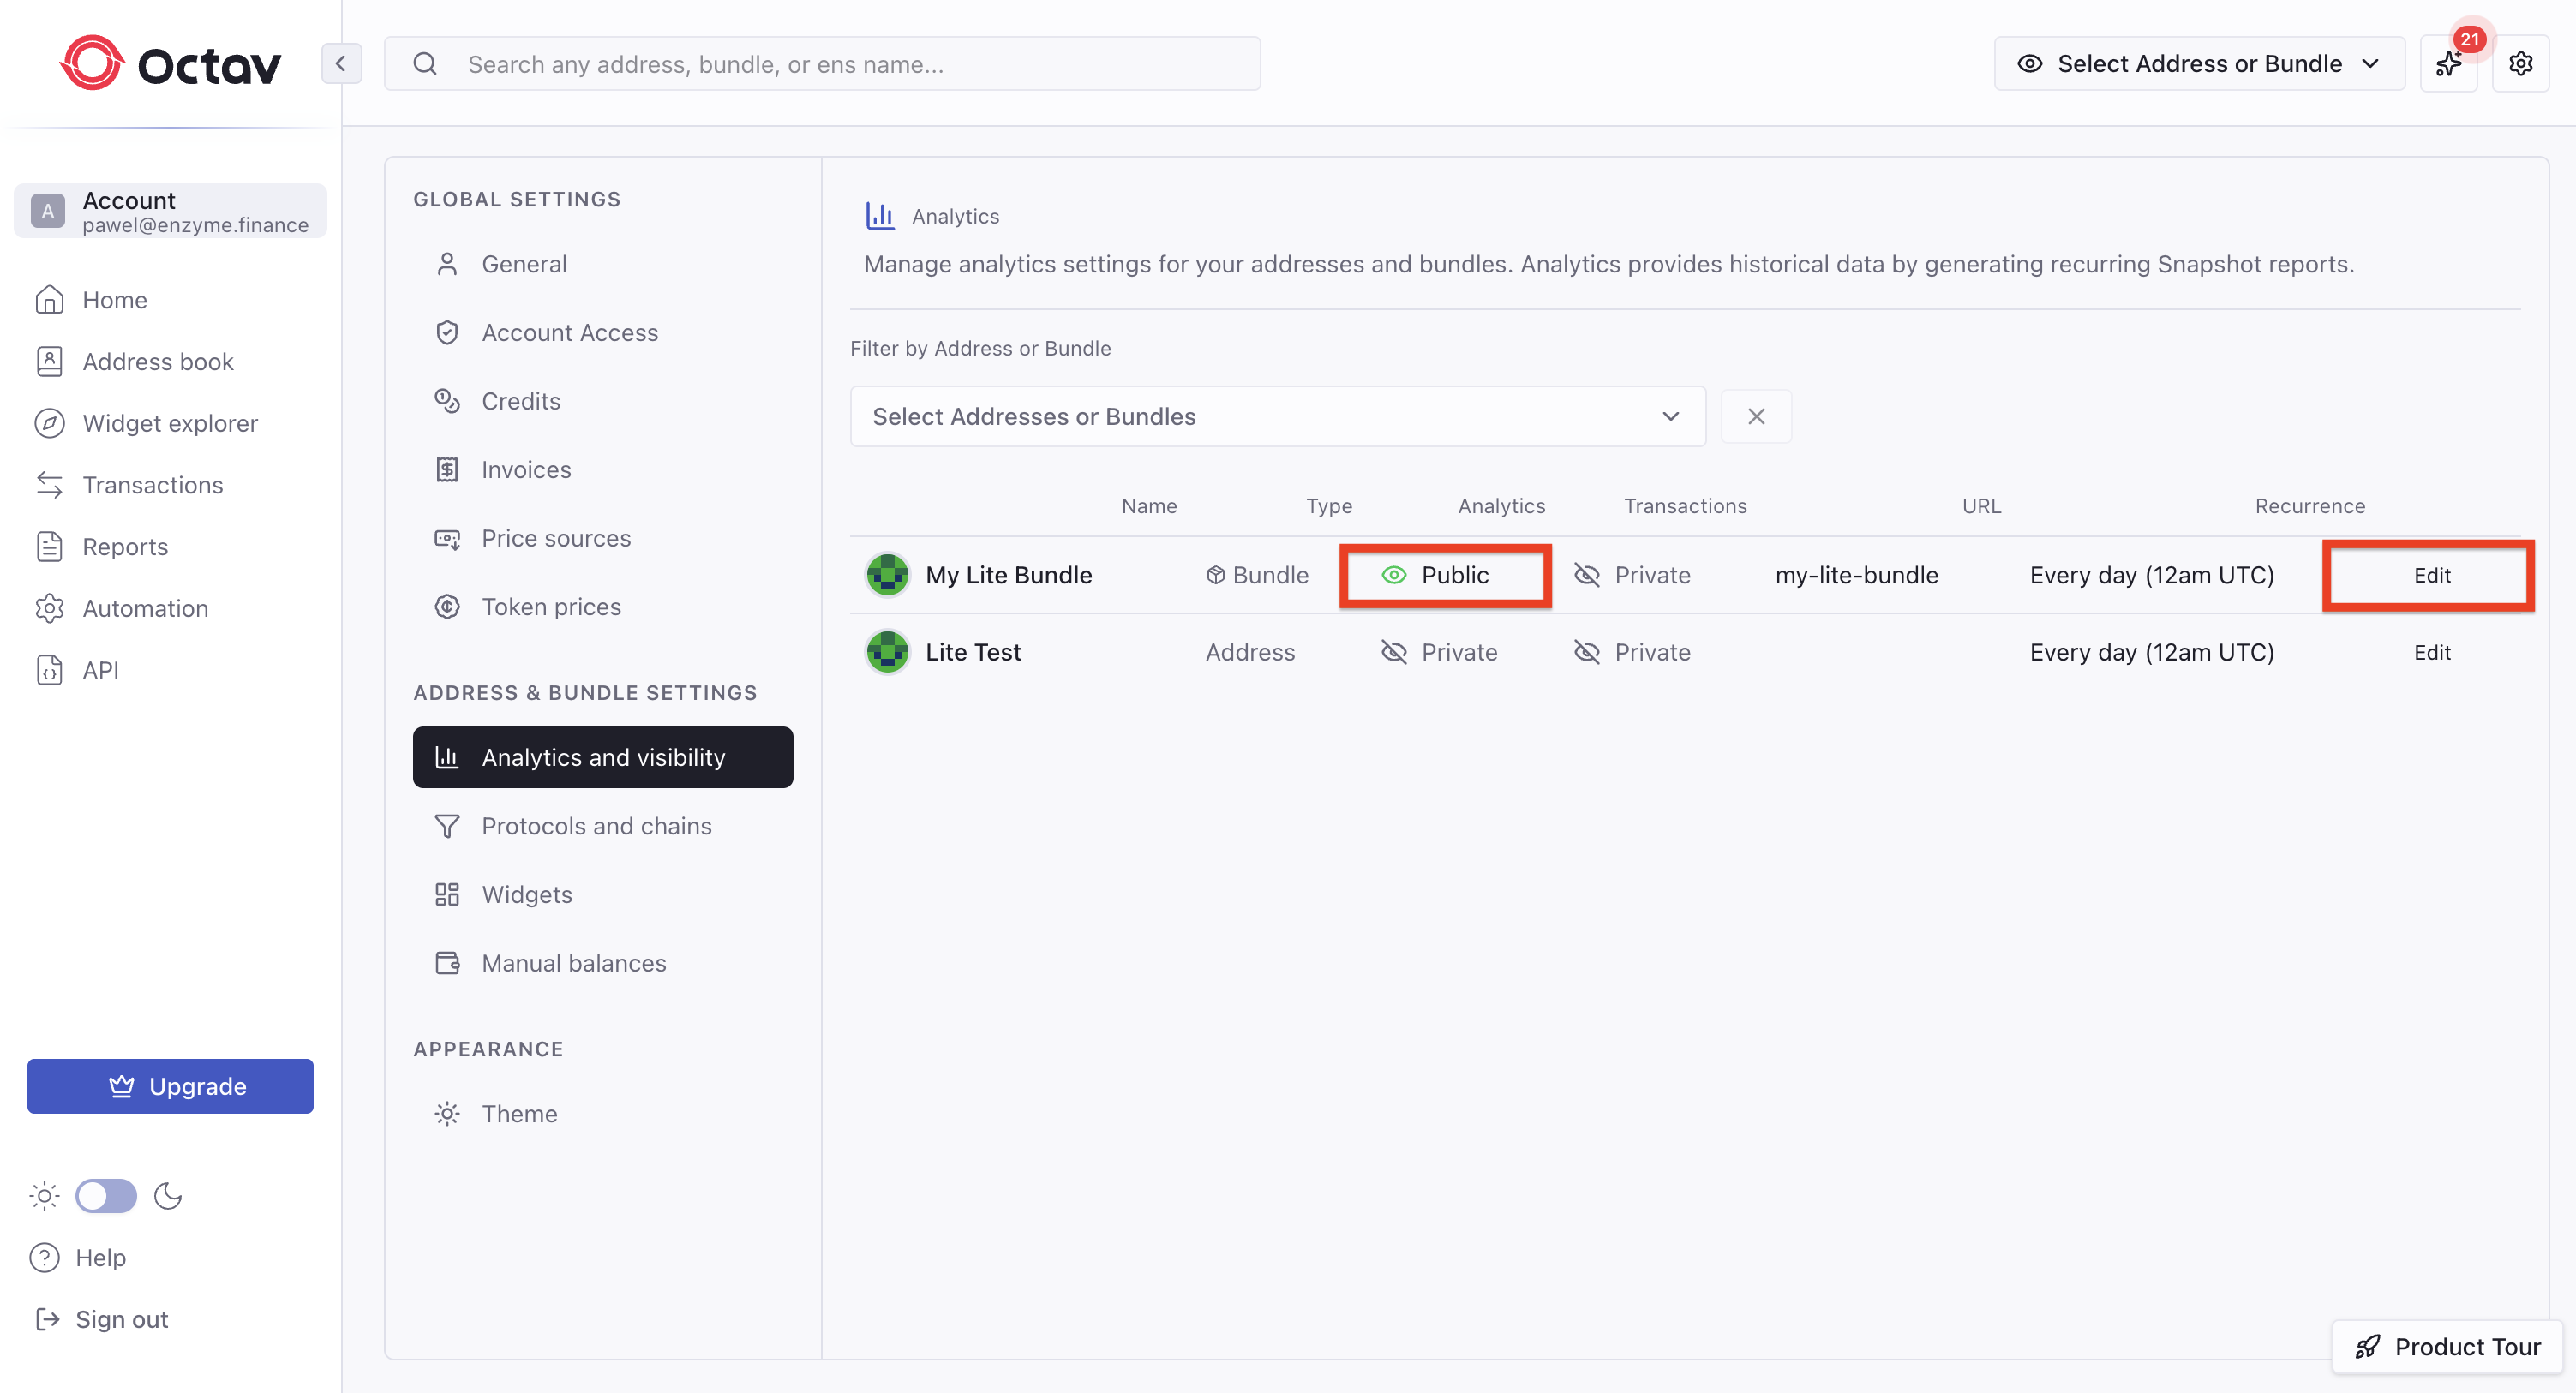Collapse sidebar with the chevron button
The height and width of the screenshot is (1393, 2576).
[x=341, y=64]
